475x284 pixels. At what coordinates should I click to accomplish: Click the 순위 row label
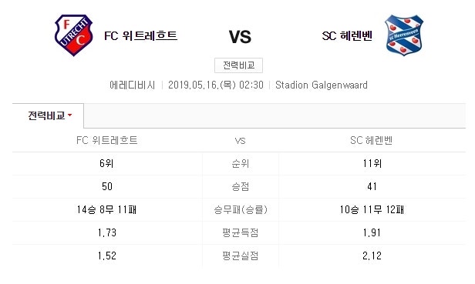pos(241,164)
